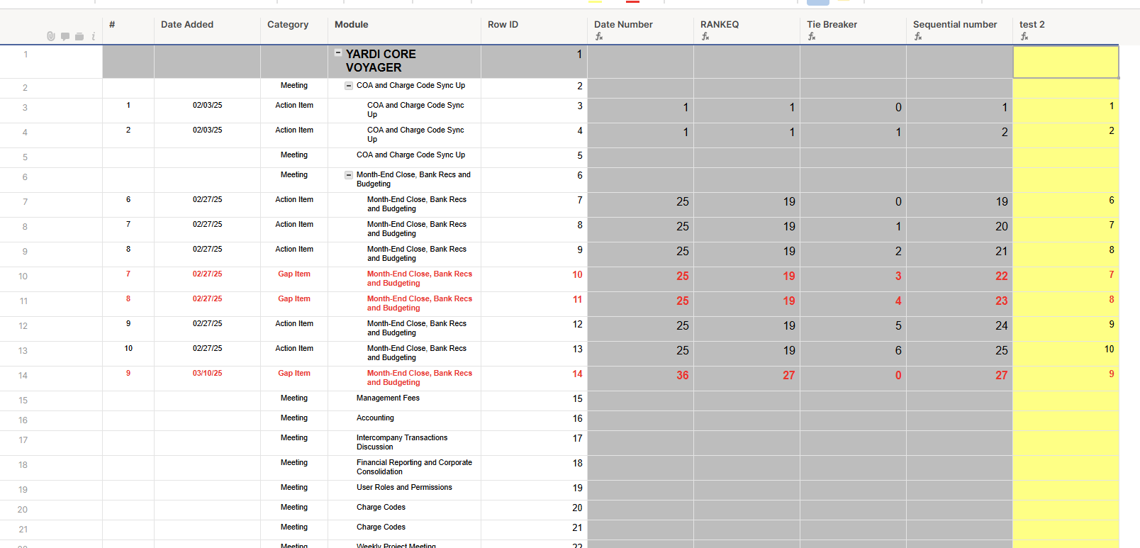Click the Gap Item category in row 14
The width and height of the screenshot is (1140, 548).
[294, 373]
